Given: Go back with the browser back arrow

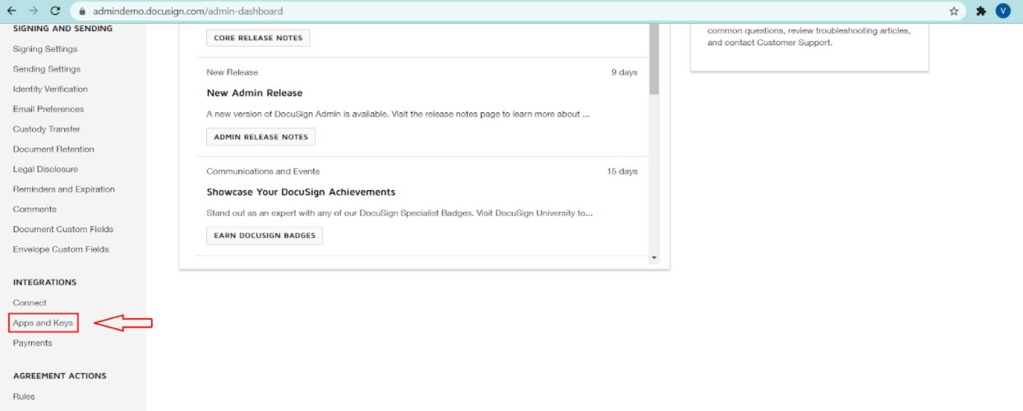Looking at the screenshot, I should click(12, 11).
